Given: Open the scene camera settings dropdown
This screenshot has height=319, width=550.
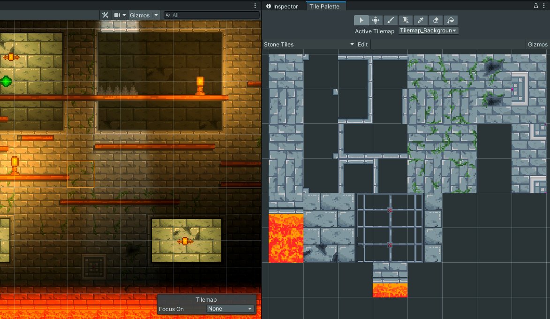Looking at the screenshot, I should click(x=120, y=15).
